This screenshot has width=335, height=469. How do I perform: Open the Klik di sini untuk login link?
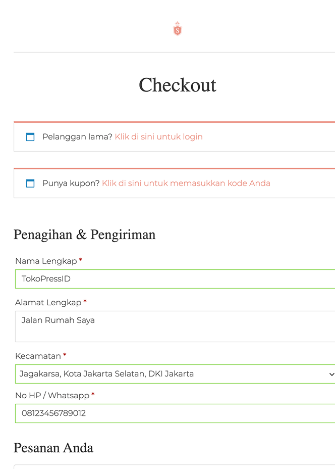(158, 136)
